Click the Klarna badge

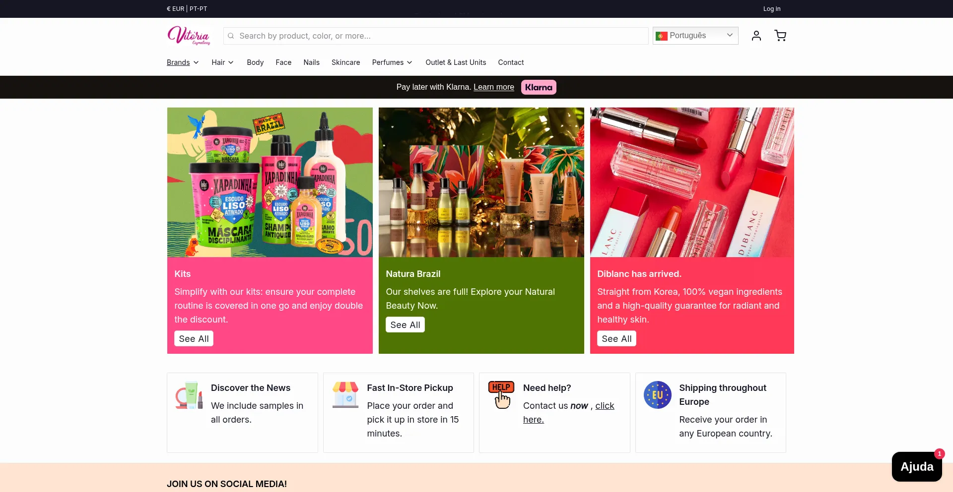tap(539, 87)
